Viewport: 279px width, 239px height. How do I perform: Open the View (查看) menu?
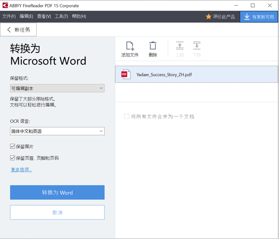44,16
